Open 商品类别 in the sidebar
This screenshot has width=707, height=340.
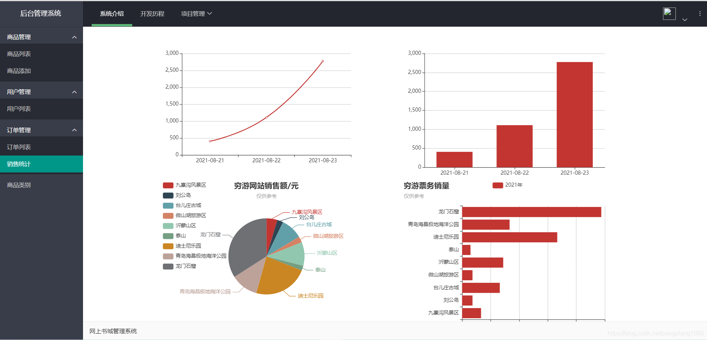[41, 185]
